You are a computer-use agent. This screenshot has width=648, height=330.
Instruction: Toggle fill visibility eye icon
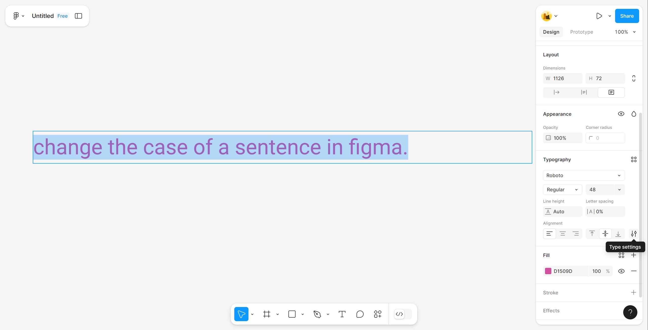point(621,271)
